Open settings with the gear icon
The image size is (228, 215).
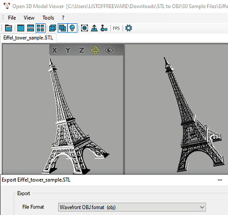129,28
